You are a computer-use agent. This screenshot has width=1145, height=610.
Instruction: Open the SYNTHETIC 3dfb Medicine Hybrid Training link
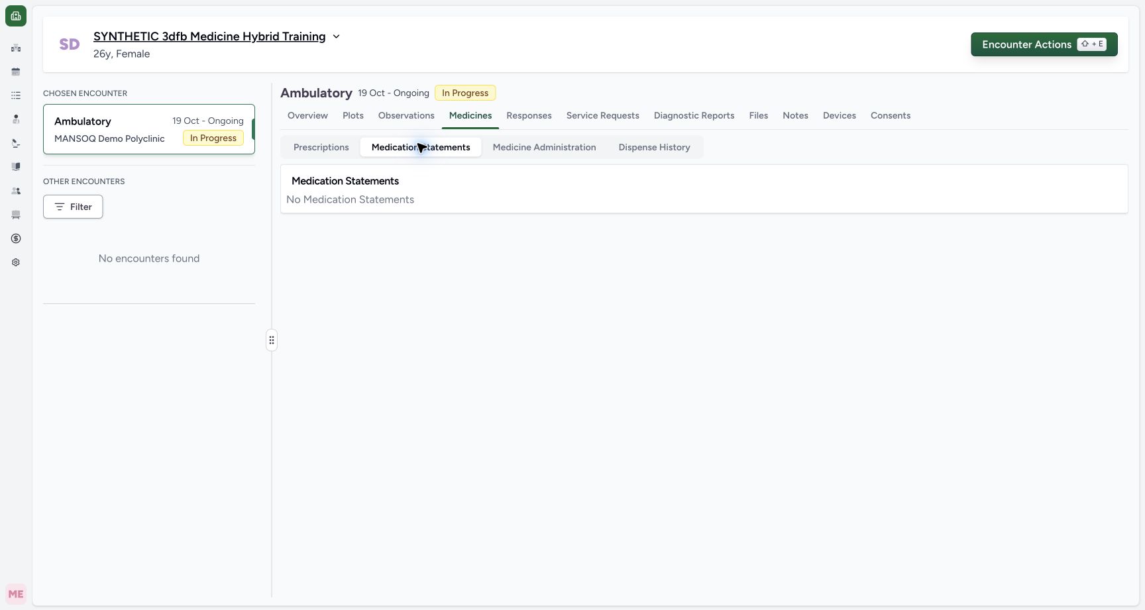click(209, 36)
